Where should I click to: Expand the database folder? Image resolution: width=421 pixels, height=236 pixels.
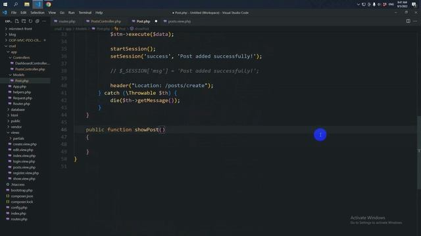pyautogui.click(x=18, y=109)
